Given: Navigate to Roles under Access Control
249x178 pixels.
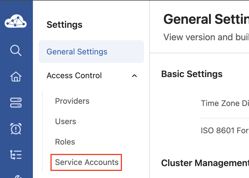Looking at the screenshot, I should coord(65,142).
